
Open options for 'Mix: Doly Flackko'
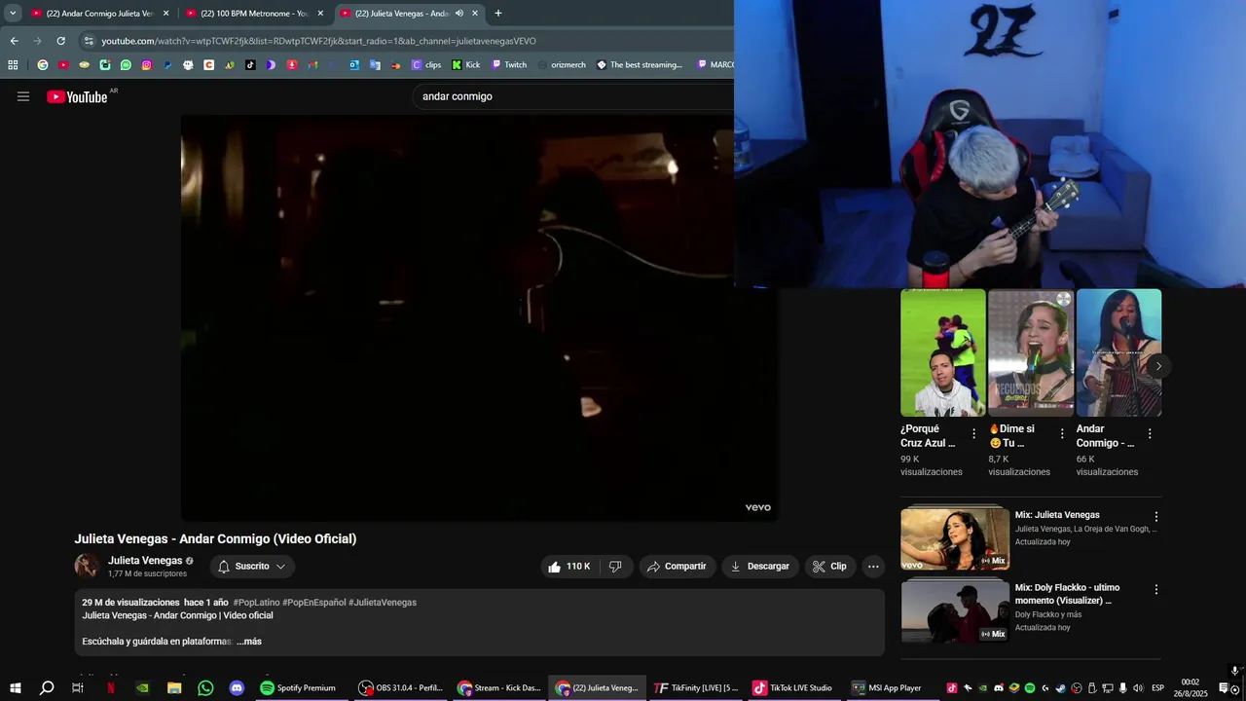(1156, 590)
